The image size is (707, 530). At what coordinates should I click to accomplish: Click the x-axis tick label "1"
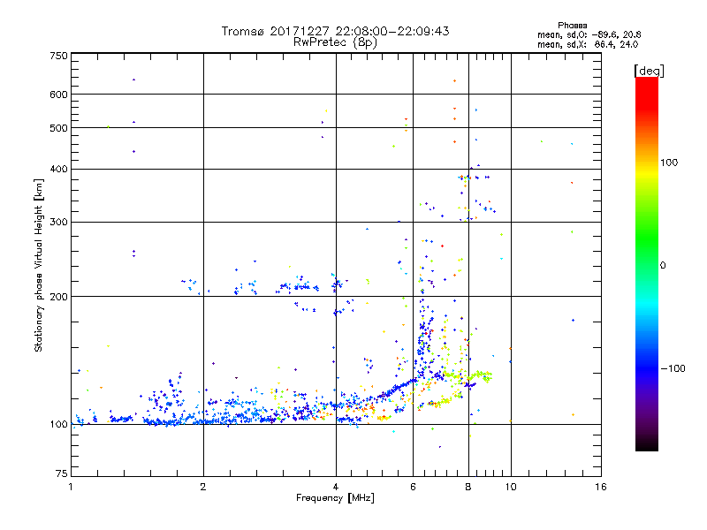click(71, 487)
